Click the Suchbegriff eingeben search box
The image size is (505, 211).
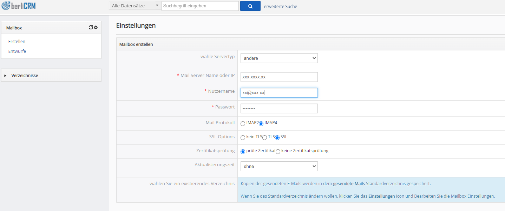[200, 6]
